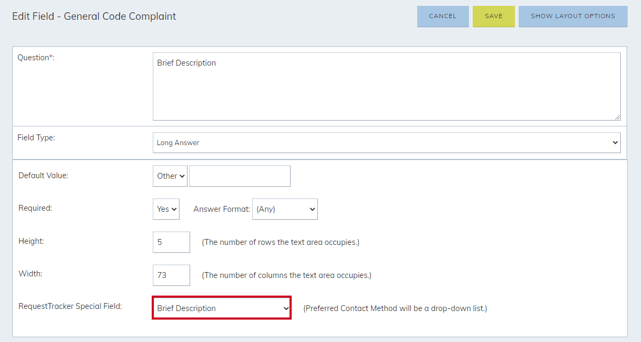Click the 'Width:' label
This screenshot has width=641, height=342.
[30, 274]
